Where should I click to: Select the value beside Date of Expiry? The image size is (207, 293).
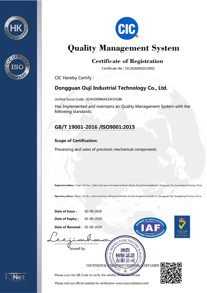pos(93,219)
